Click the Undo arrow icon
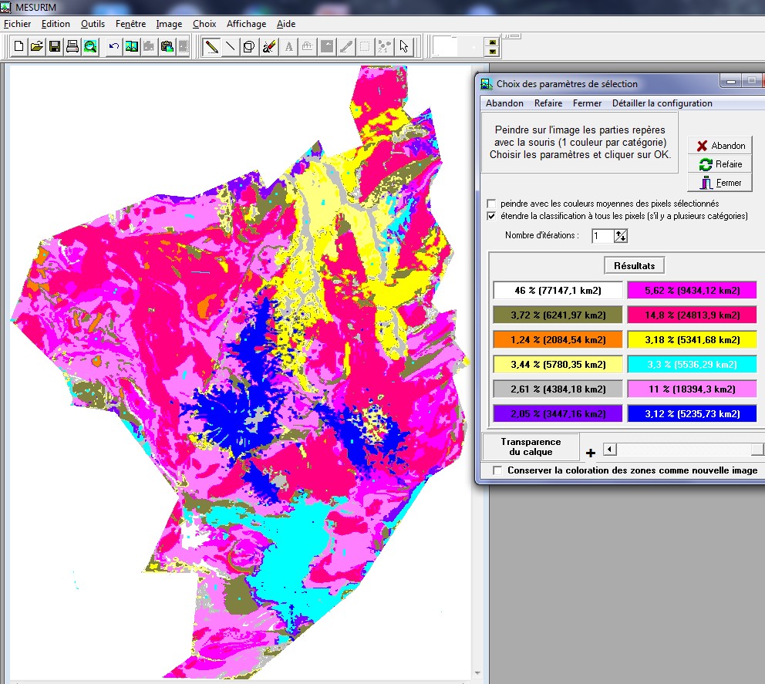Viewport: 765px width, 684px height. click(113, 46)
